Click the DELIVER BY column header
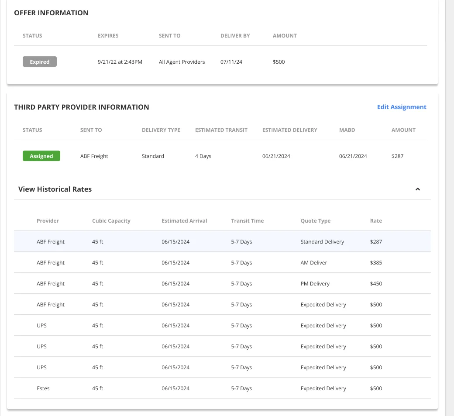 [x=235, y=36]
